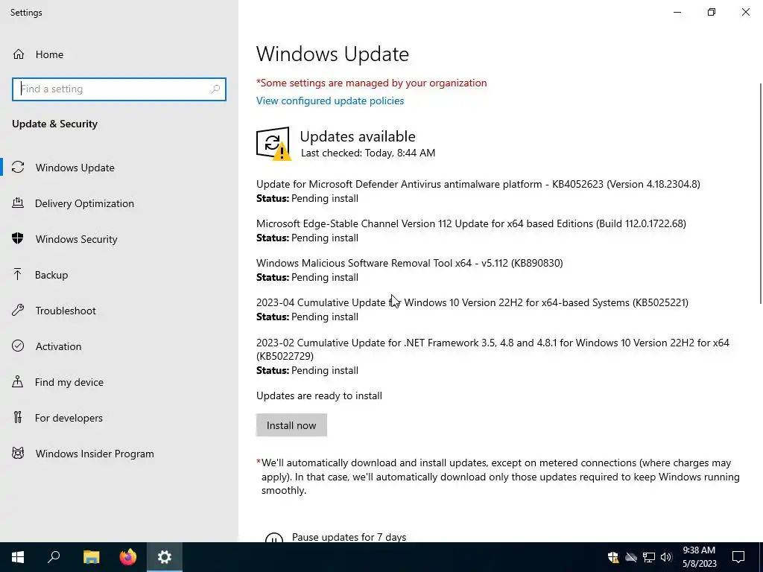Image resolution: width=763 pixels, height=572 pixels.
Task: Click the Windows Security shield icon
Action: 18,239
